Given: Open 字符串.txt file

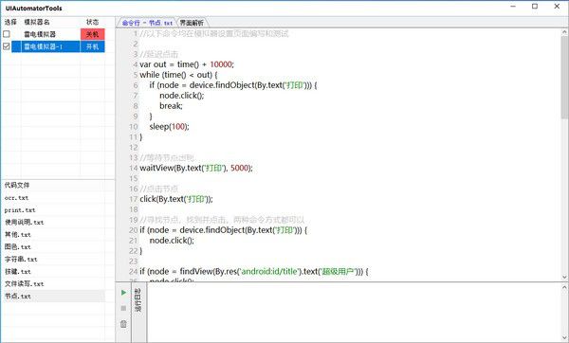Looking at the screenshot, I should (21, 260).
